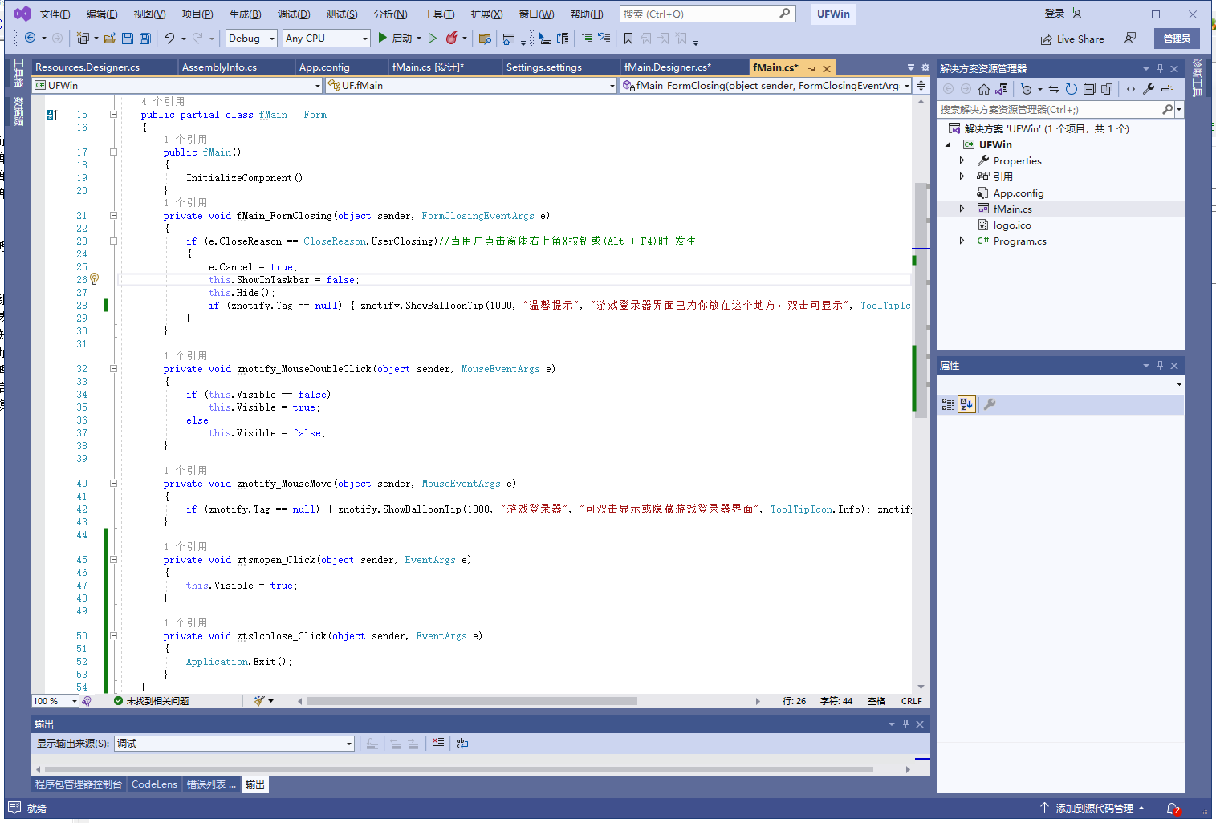
Task: Click View Code icon in Solution Explorer
Action: pos(1131,89)
